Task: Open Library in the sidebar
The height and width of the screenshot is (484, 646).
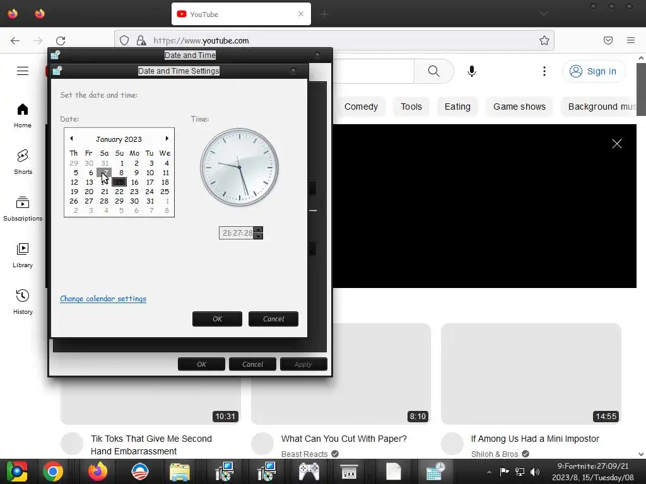Action: 23,256
